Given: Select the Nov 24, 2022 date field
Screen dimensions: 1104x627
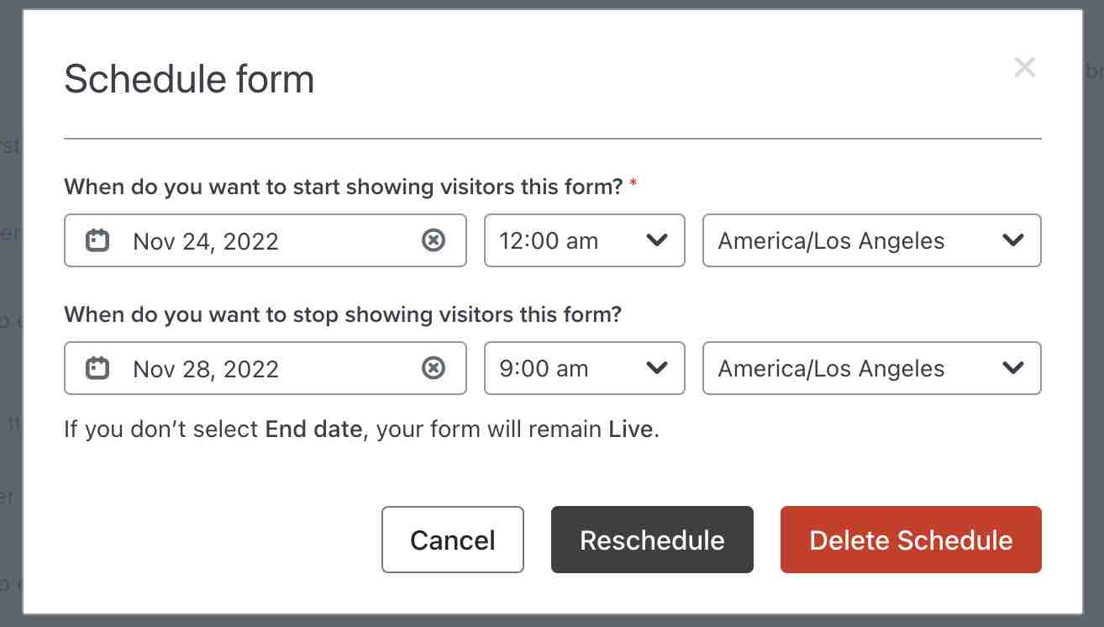Looking at the screenshot, I should pyautogui.click(x=206, y=240).
